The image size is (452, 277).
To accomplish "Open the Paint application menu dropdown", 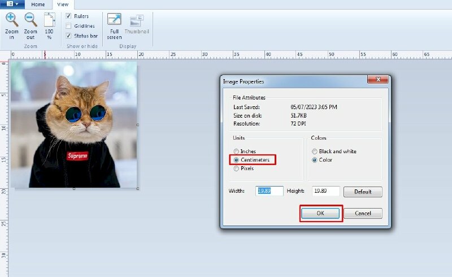I will pos(12,4).
